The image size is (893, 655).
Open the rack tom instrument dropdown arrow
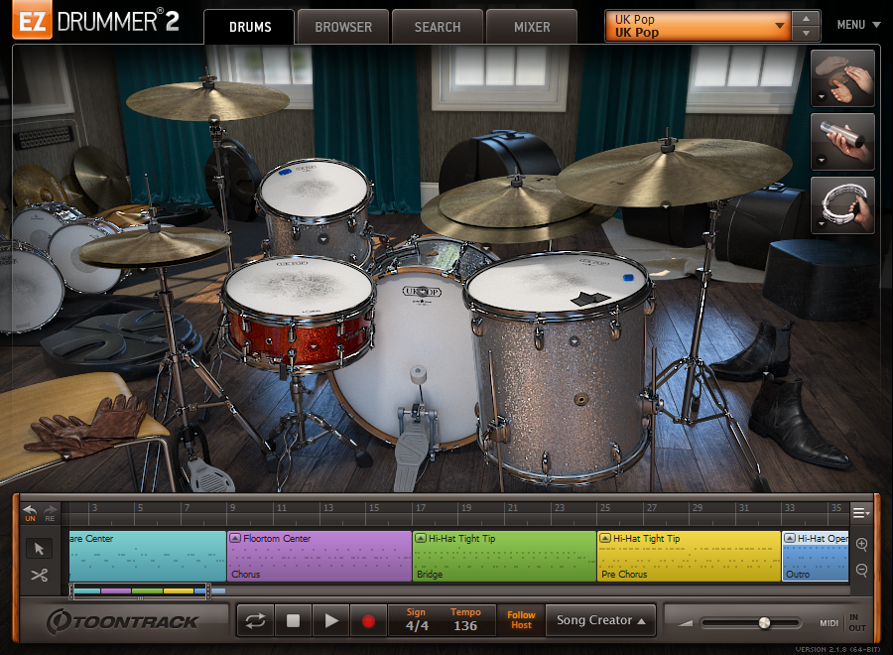322,239
